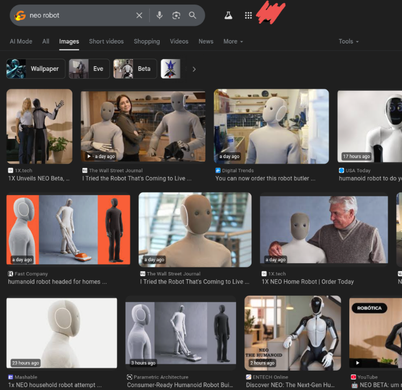The height and width of the screenshot is (390, 402).
Task: Start voice search with microphone icon
Action: (159, 15)
